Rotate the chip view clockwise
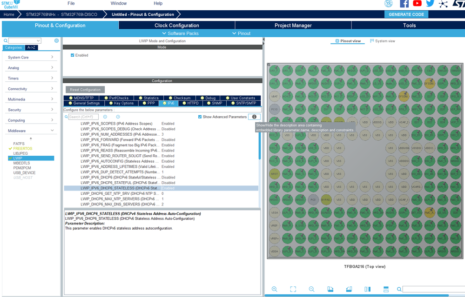 click(330, 289)
